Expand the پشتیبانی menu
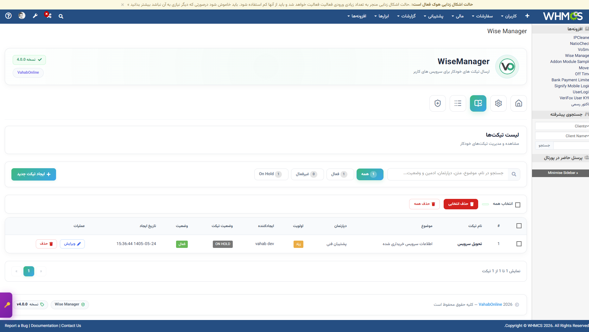 tap(434, 16)
